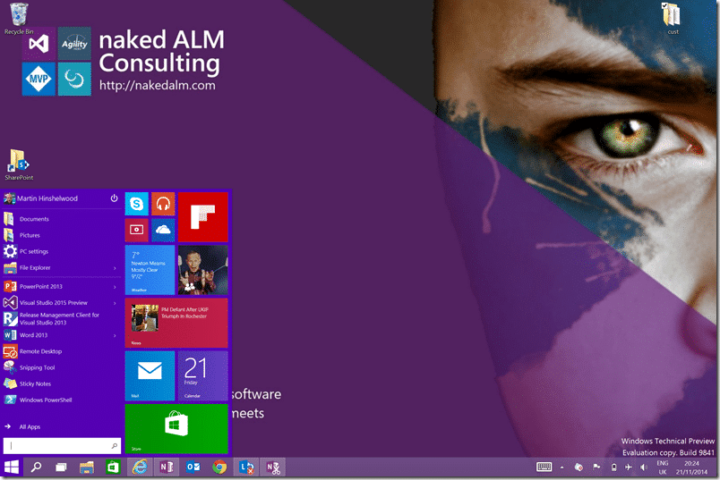Show hidden system tray icons
The height and width of the screenshot is (480, 720).
click(x=561, y=467)
